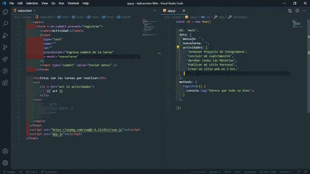This screenshot has height=174, width=310.
Task: Open the Run menu
Action: pos(62,3)
